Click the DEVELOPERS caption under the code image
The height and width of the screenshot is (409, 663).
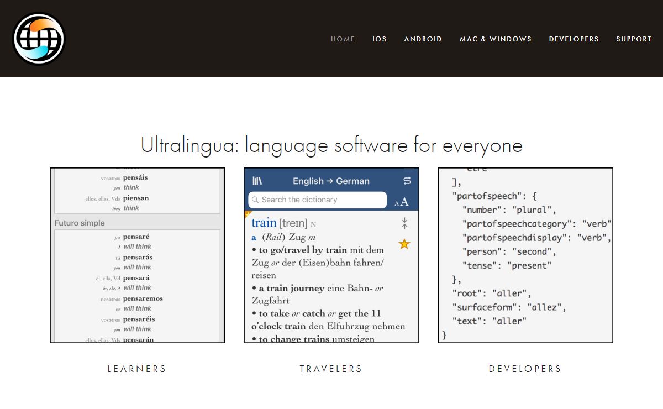click(525, 369)
